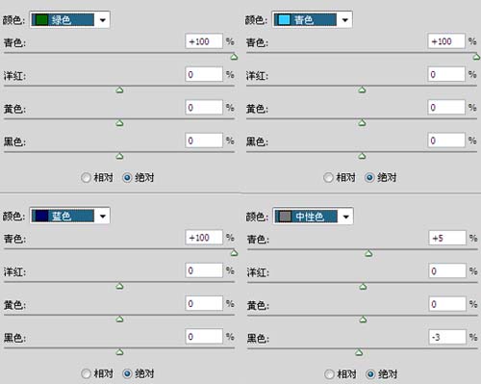Click the green color swatch in 绿色 dropdown
This screenshot has height=384, width=481.
pyautogui.click(x=41, y=20)
